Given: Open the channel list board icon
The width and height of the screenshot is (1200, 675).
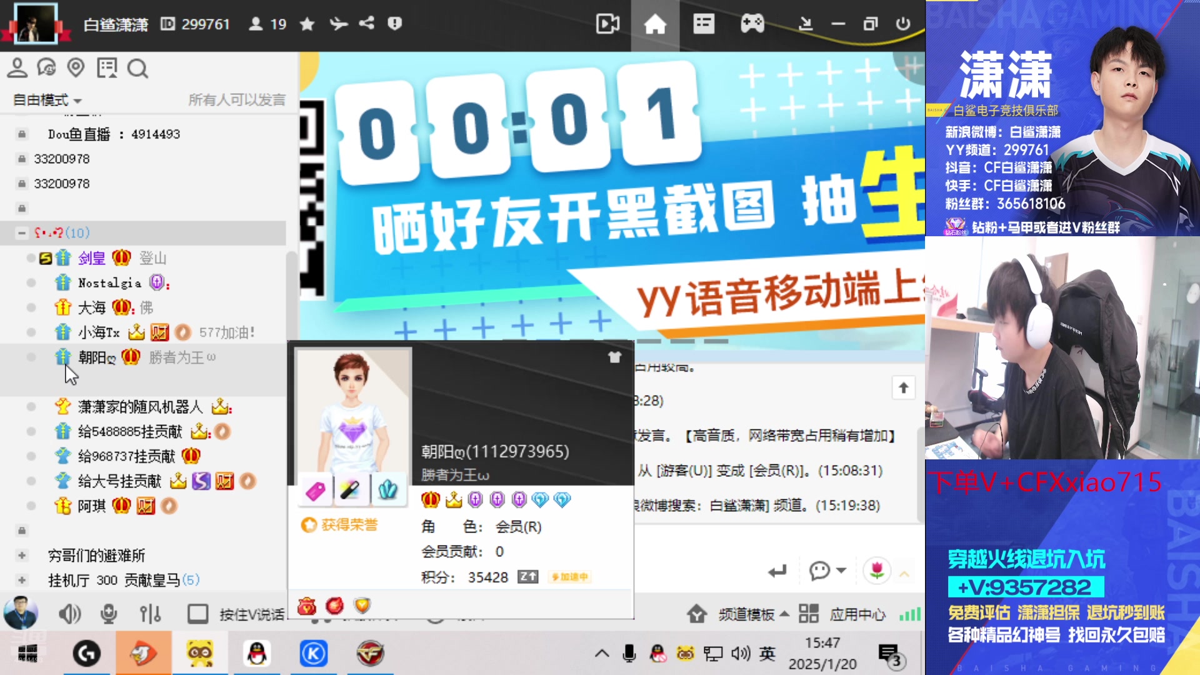Looking at the screenshot, I should [704, 24].
